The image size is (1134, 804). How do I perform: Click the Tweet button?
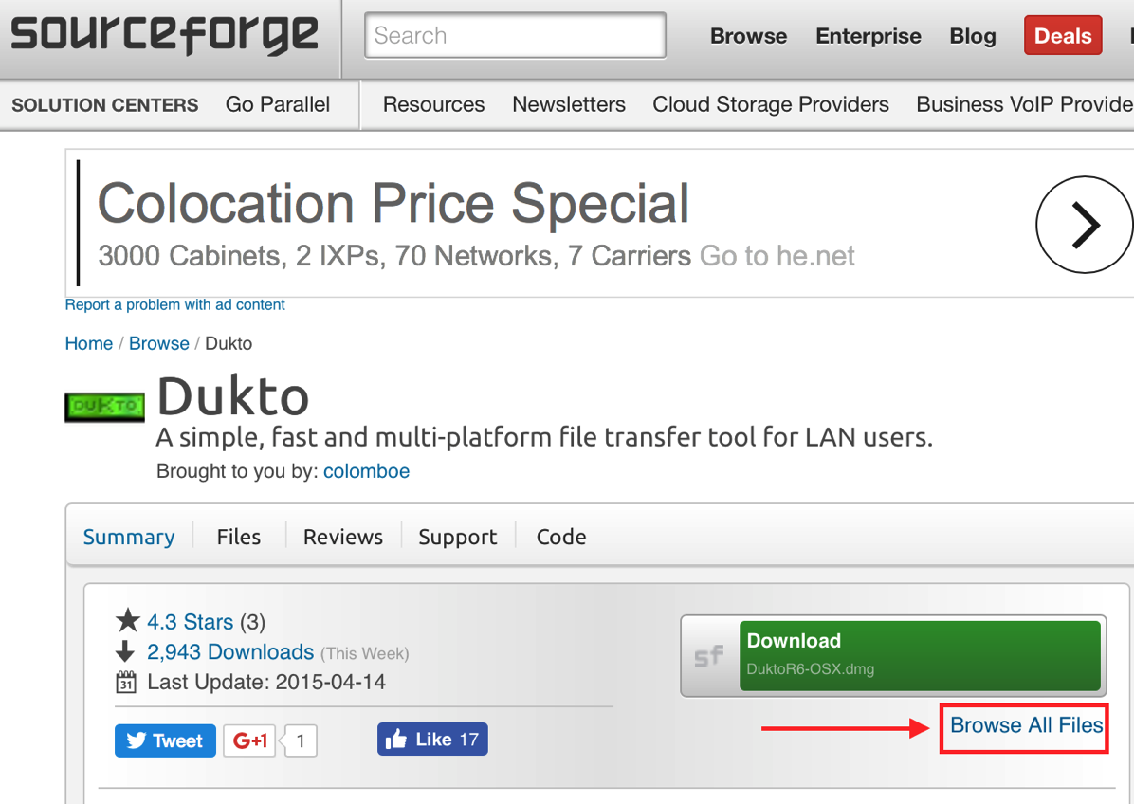pyautogui.click(x=165, y=740)
